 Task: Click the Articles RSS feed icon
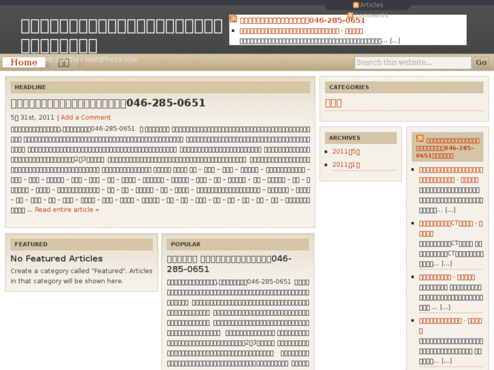point(355,5)
